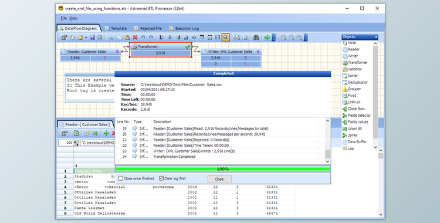The width and height of the screenshot is (440, 223).
Task: Select Deduplicator in the Objects list
Action: pos(355,82)
